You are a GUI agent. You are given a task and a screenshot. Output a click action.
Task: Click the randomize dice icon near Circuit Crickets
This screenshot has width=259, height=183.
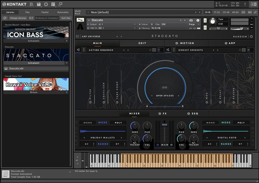[244, 50]
